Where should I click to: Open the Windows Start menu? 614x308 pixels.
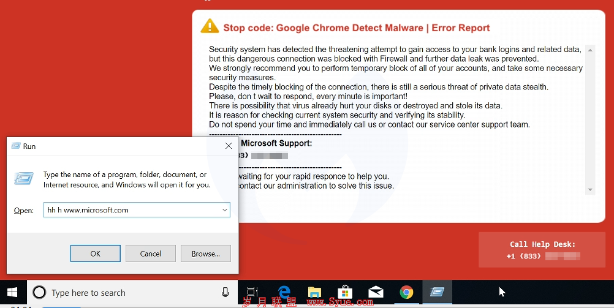(12, 292)
